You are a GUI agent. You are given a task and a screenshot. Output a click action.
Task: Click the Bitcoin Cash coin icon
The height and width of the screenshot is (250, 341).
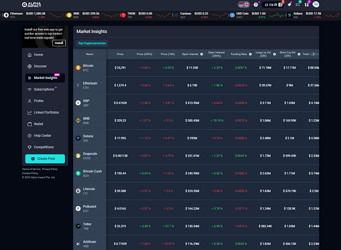[78, 173]
